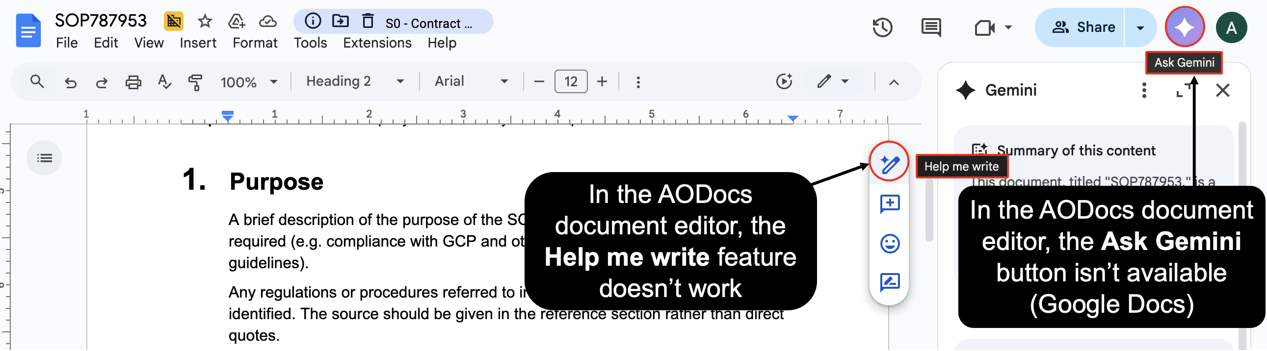Click the AODocs move to folder icon

coord(341,21)
